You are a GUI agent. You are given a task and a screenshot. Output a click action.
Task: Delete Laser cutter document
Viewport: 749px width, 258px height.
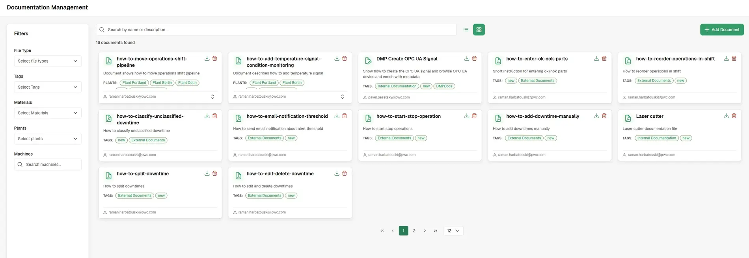(734, 116)
